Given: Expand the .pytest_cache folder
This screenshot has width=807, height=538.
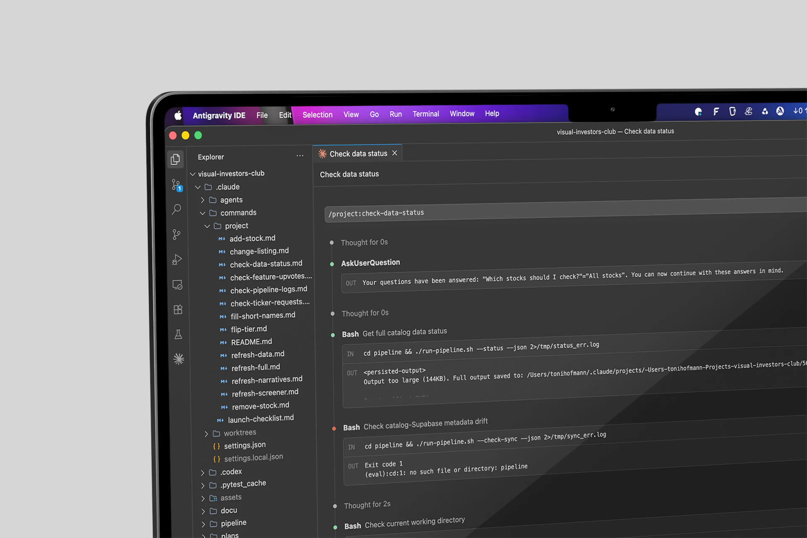Looking at the screenshot, I should [203, 486].
